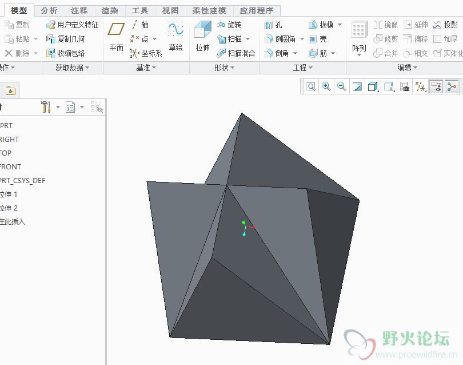Apply 倒角 (Chamfer) feature
The image size is (463, 365).
[x=277, y=53]
